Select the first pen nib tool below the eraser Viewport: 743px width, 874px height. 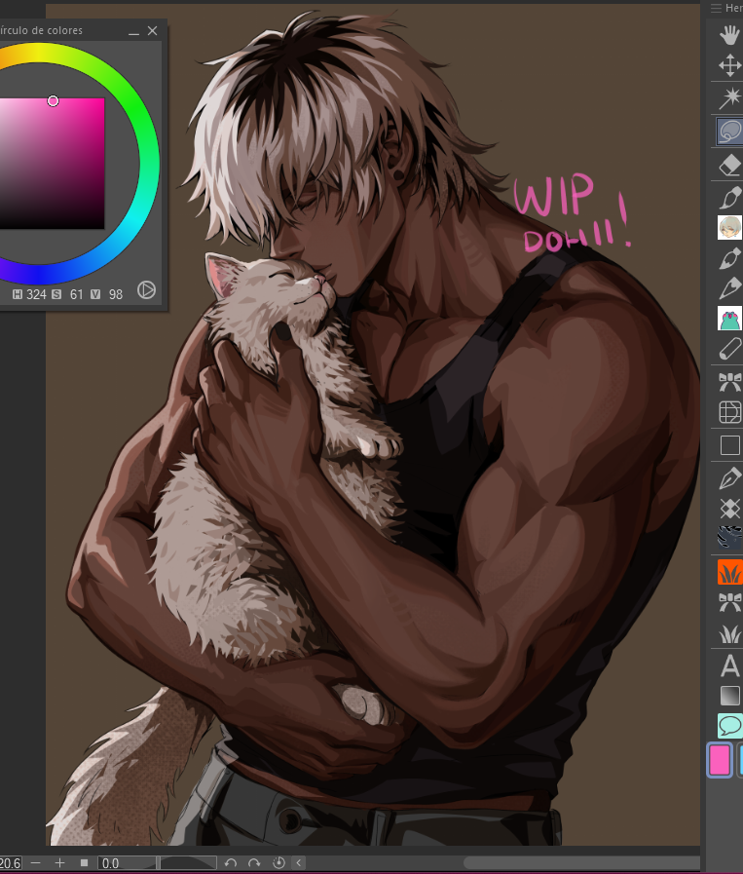pyautogui.click(x=729, y=198)
